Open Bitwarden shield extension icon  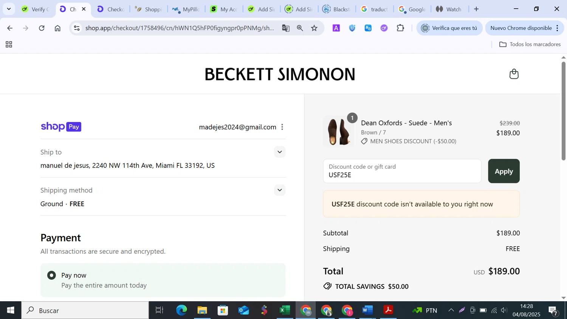click(x=352, y=28)
